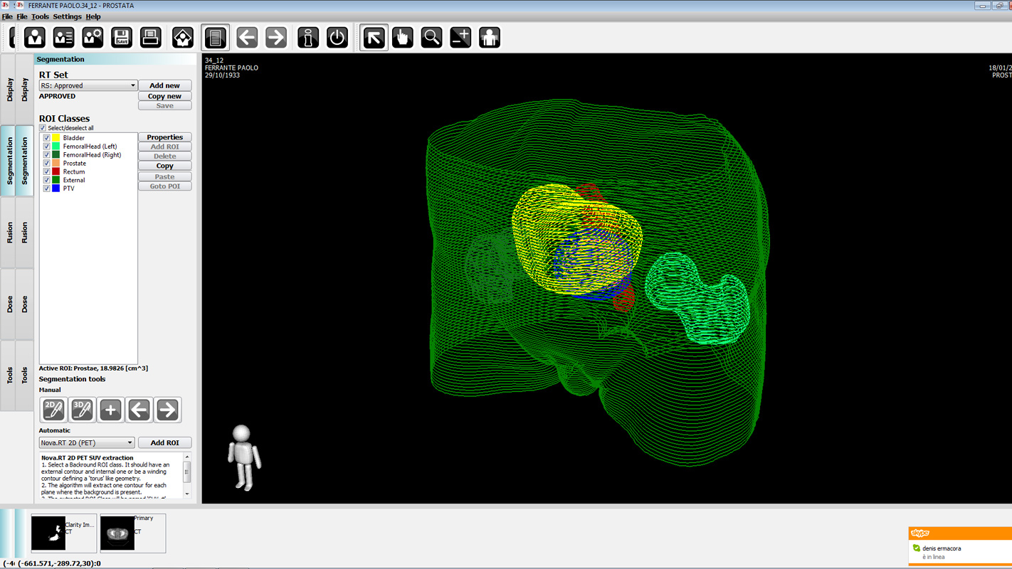The image size is (1012, 569).
Task: Click the power/exit icon
Action: pos(337,37)
